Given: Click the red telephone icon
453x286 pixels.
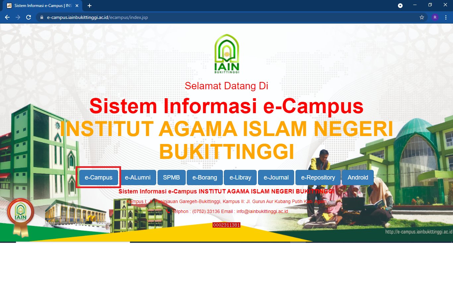Looking at the screenshot, I should point(168,211).
